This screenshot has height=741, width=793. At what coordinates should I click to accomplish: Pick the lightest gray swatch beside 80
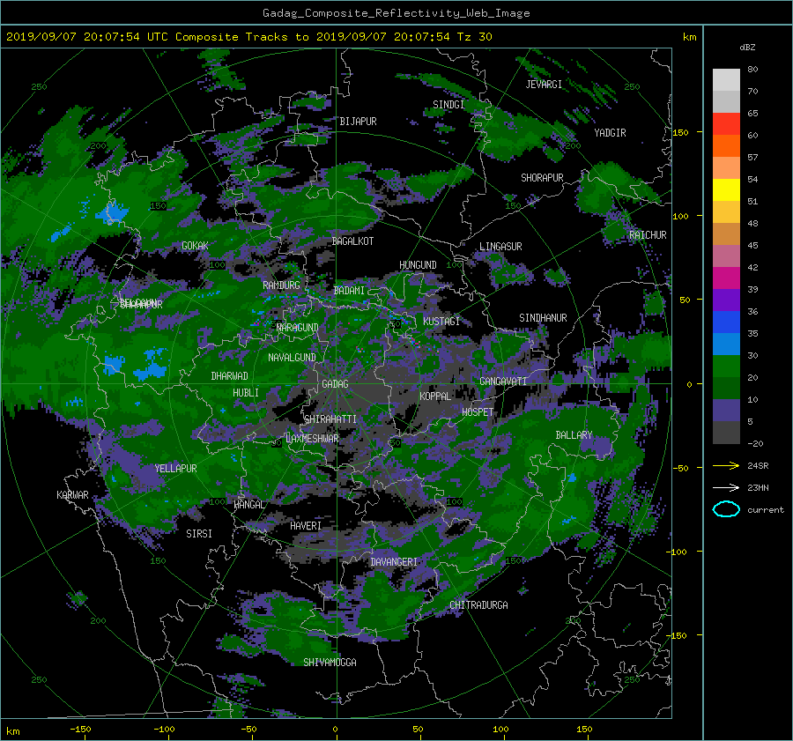[x=726, y=79]
